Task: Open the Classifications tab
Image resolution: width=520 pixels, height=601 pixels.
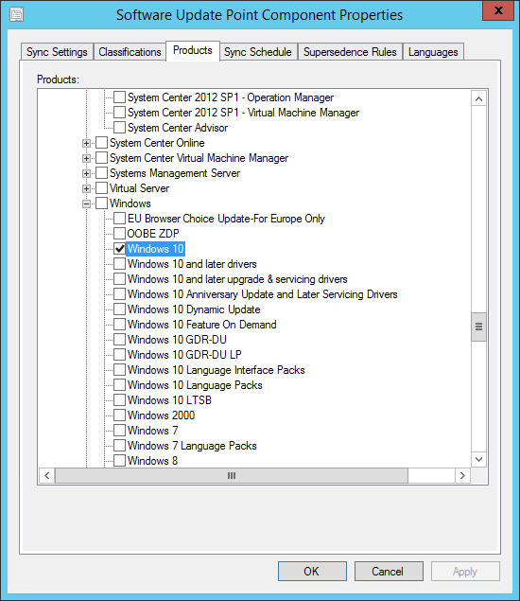Action: point(130,52)
